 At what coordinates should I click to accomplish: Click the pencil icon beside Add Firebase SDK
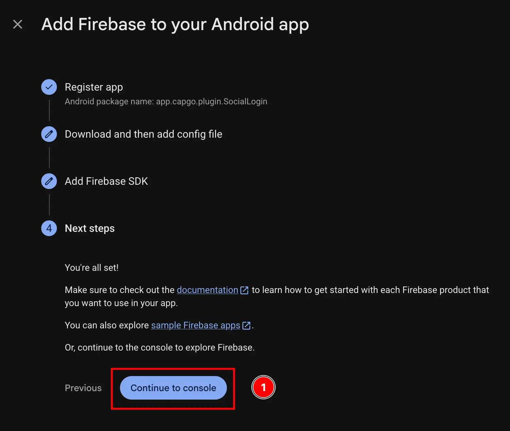click(49, 181)
